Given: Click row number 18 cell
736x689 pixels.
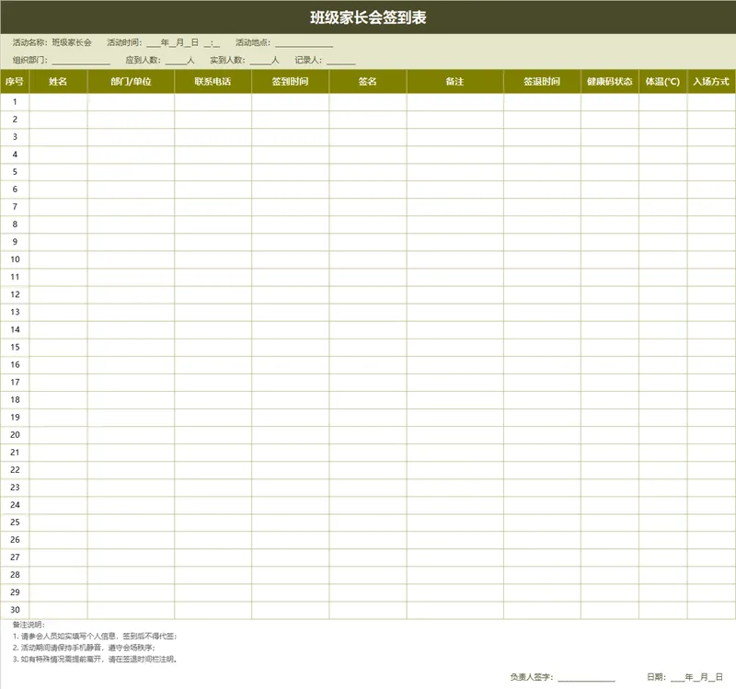Looking at the screenshot, I should click(x=15, y=400).
